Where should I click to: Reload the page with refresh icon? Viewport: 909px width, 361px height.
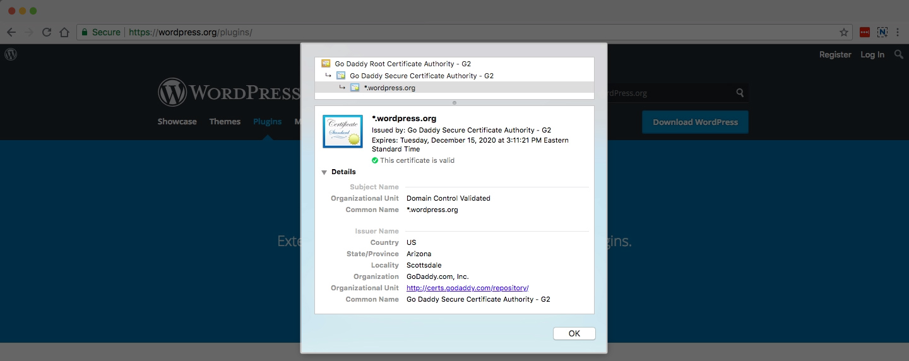(x=47, y=32)
